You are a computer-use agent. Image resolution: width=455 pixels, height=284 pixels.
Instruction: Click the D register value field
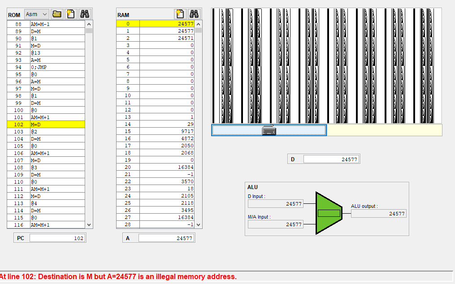(x=331, y=159)
